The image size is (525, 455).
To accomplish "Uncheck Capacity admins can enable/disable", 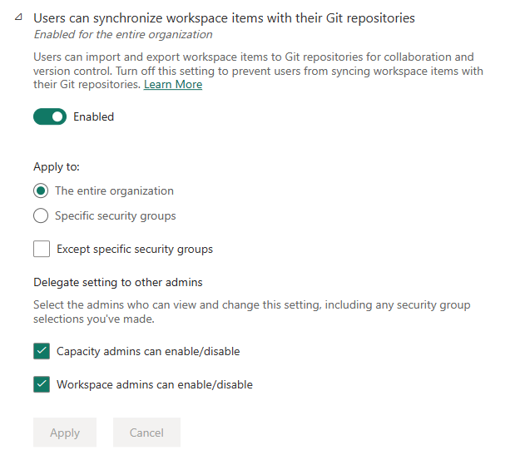I will click(42, 351).
